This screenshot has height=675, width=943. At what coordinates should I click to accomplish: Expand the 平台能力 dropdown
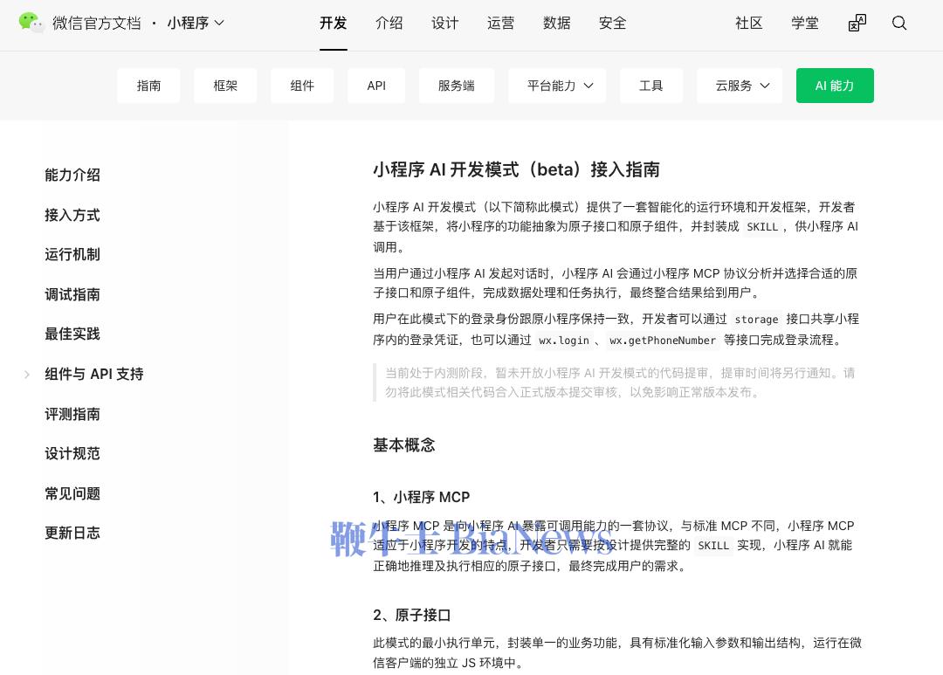[557, 86]
